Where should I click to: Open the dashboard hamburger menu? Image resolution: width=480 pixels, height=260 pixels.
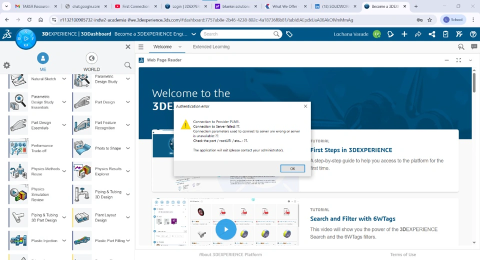click(x=141, y=47)
